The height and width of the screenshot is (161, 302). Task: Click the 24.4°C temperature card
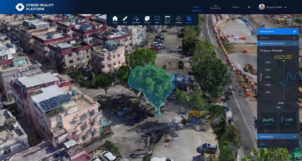268,121
